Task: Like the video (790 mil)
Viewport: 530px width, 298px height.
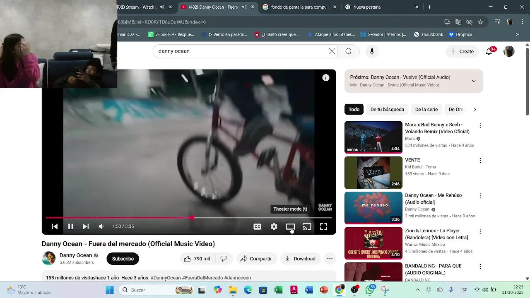Action: (x=198, y=259)
